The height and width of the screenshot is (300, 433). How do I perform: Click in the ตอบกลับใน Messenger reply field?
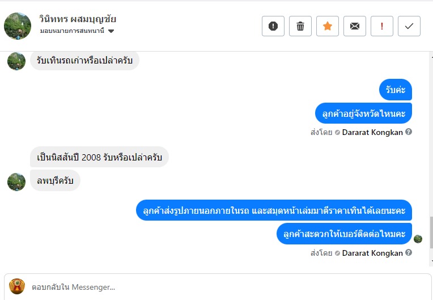pos(227,287)
